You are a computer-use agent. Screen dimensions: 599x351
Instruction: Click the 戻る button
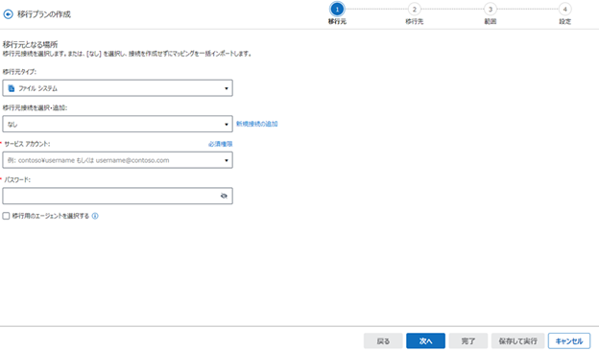pos(383,340)
